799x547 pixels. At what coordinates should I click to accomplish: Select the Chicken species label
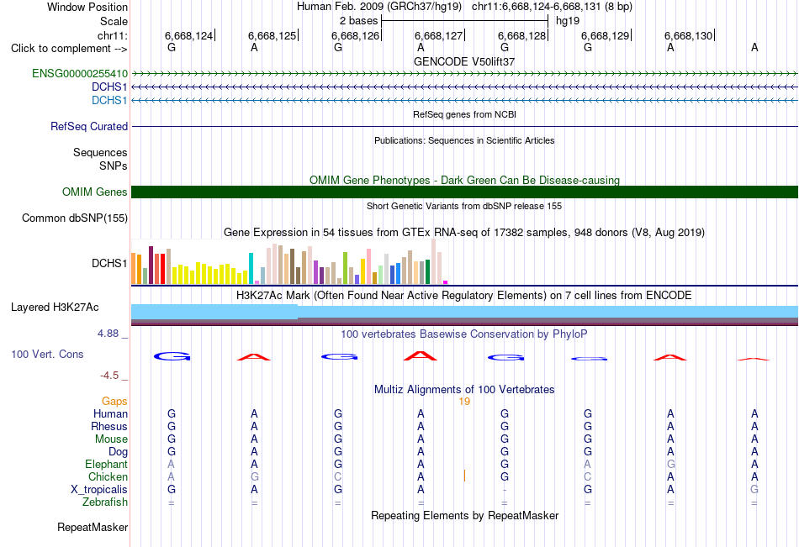[108, 476]
